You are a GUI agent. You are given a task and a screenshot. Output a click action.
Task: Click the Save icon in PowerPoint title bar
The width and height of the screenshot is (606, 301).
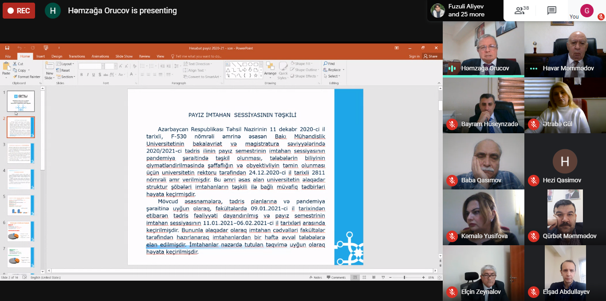coord(7,48)
